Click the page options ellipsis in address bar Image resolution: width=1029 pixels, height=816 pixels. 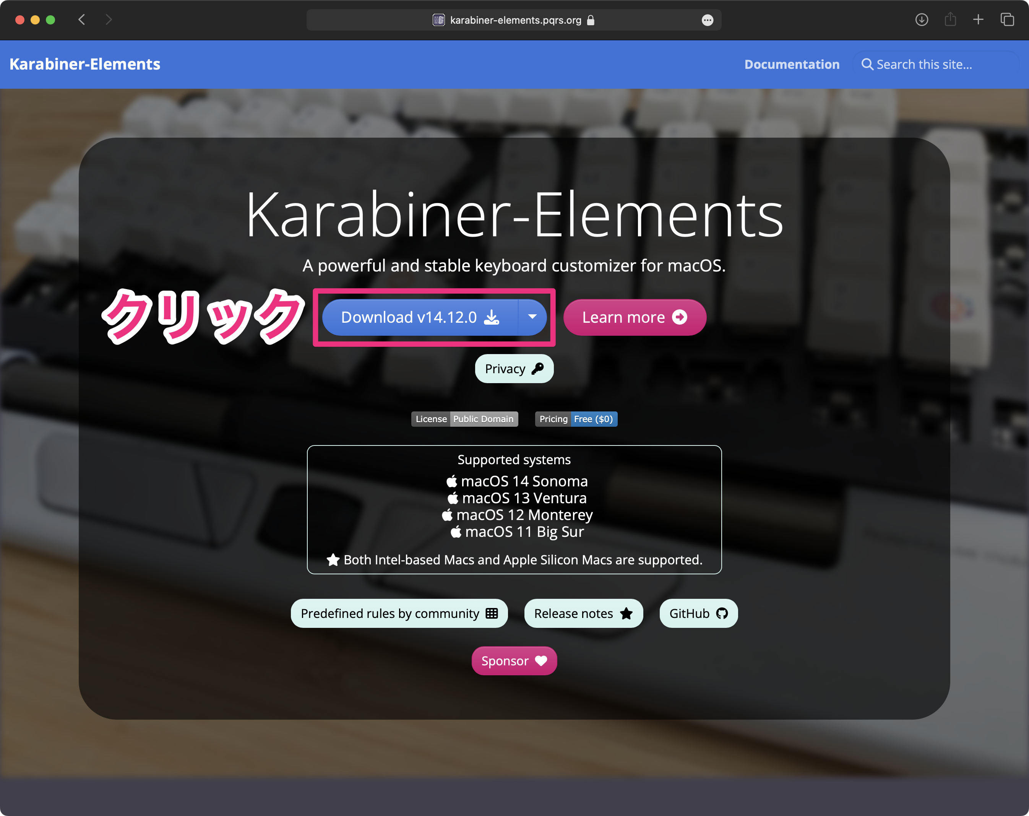(x=707, y=20)
